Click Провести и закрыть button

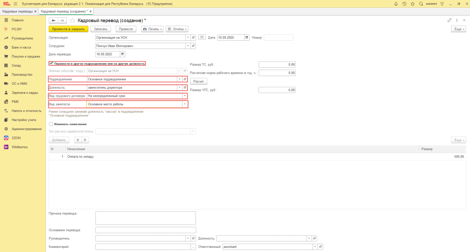point(68,29)
